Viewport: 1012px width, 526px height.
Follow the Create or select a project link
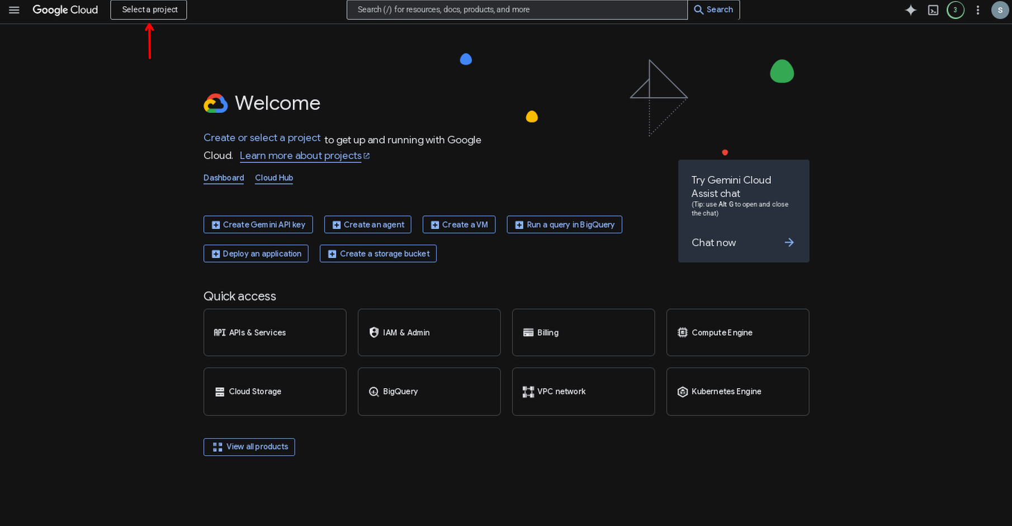262,138
